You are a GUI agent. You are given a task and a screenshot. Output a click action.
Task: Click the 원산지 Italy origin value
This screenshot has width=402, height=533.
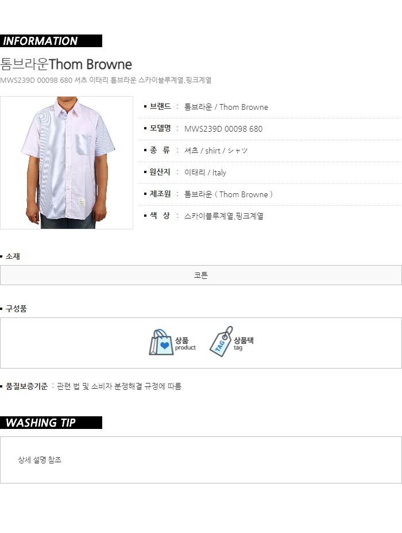[205, 172]
